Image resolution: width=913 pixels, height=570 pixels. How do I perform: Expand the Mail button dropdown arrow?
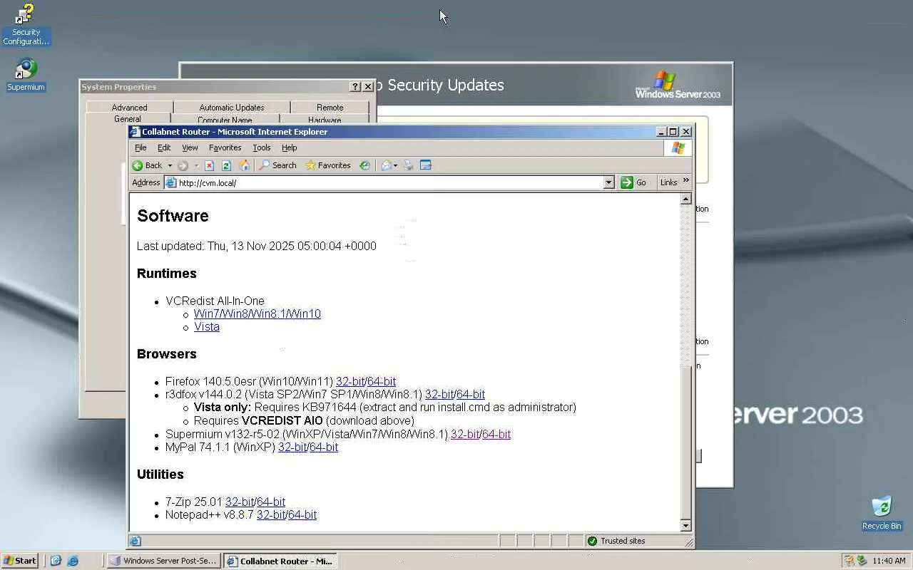pyautogui.click(x=395, y=165)
